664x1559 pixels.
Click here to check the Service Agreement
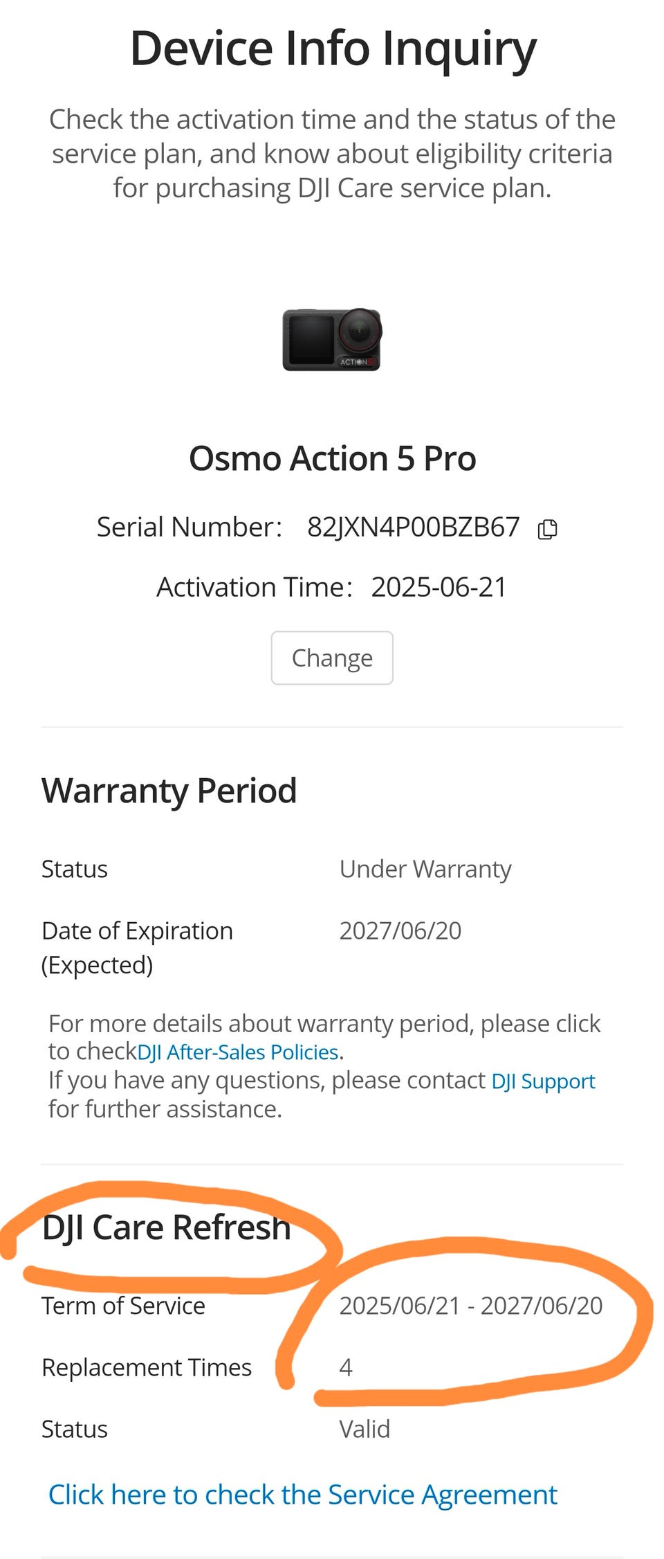(302, 1495)
